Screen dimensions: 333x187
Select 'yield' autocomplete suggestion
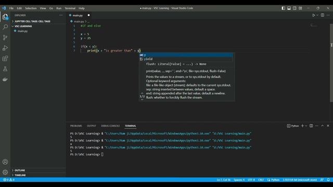click(x=186, y=59)
